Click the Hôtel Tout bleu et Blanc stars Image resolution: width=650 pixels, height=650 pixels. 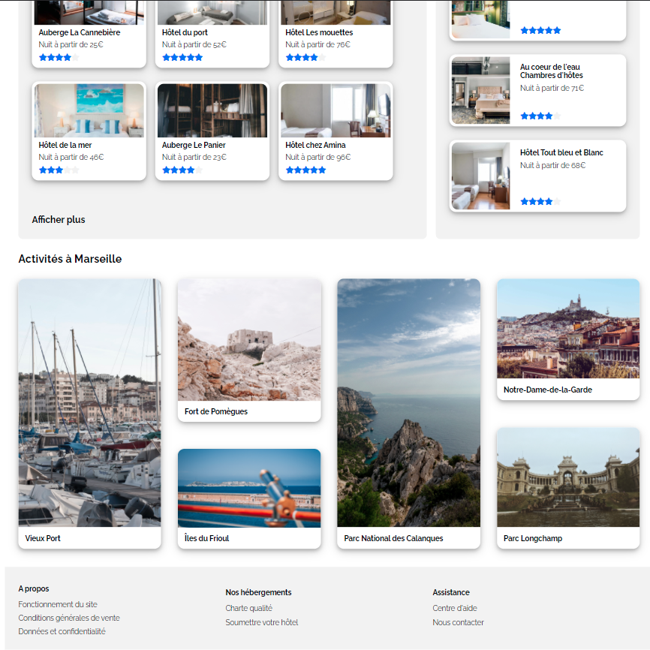540,202
